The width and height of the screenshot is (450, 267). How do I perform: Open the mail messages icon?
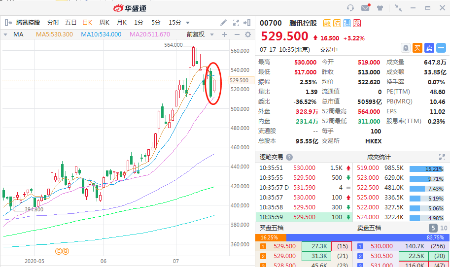coord(365,7)
